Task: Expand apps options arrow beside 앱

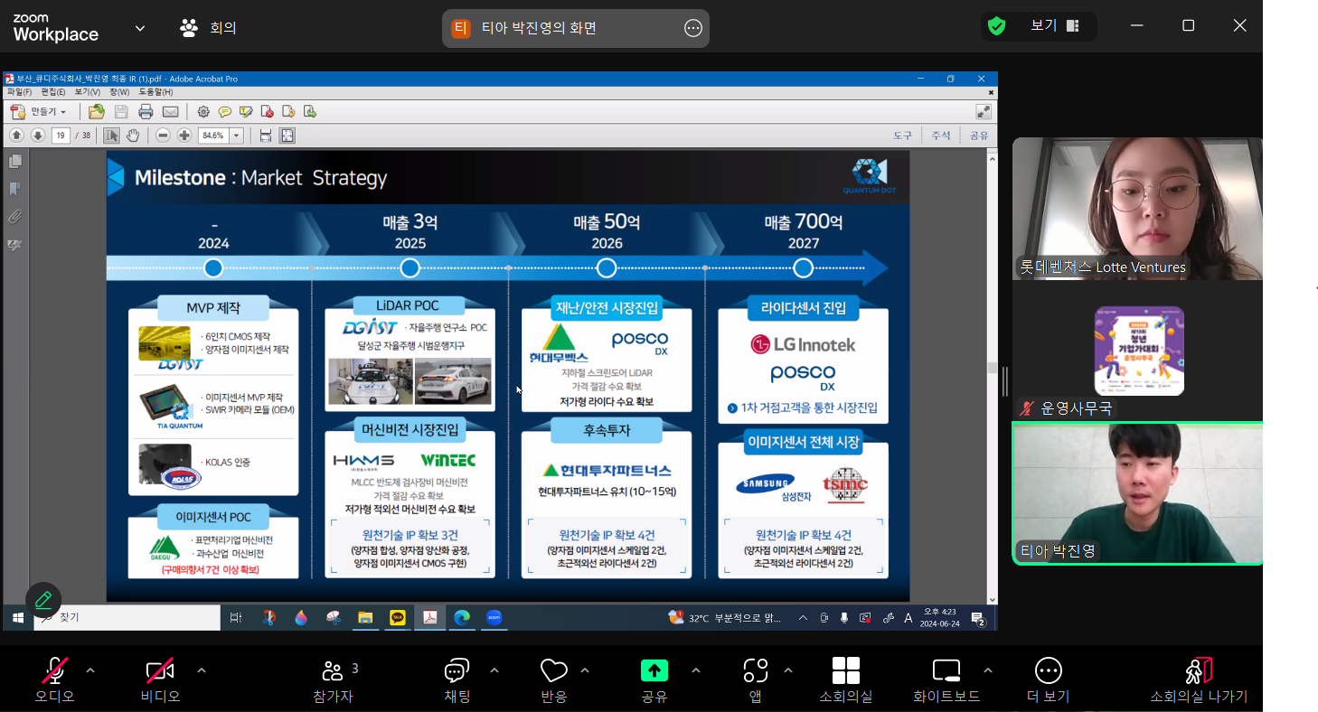Action: [788, 670]
